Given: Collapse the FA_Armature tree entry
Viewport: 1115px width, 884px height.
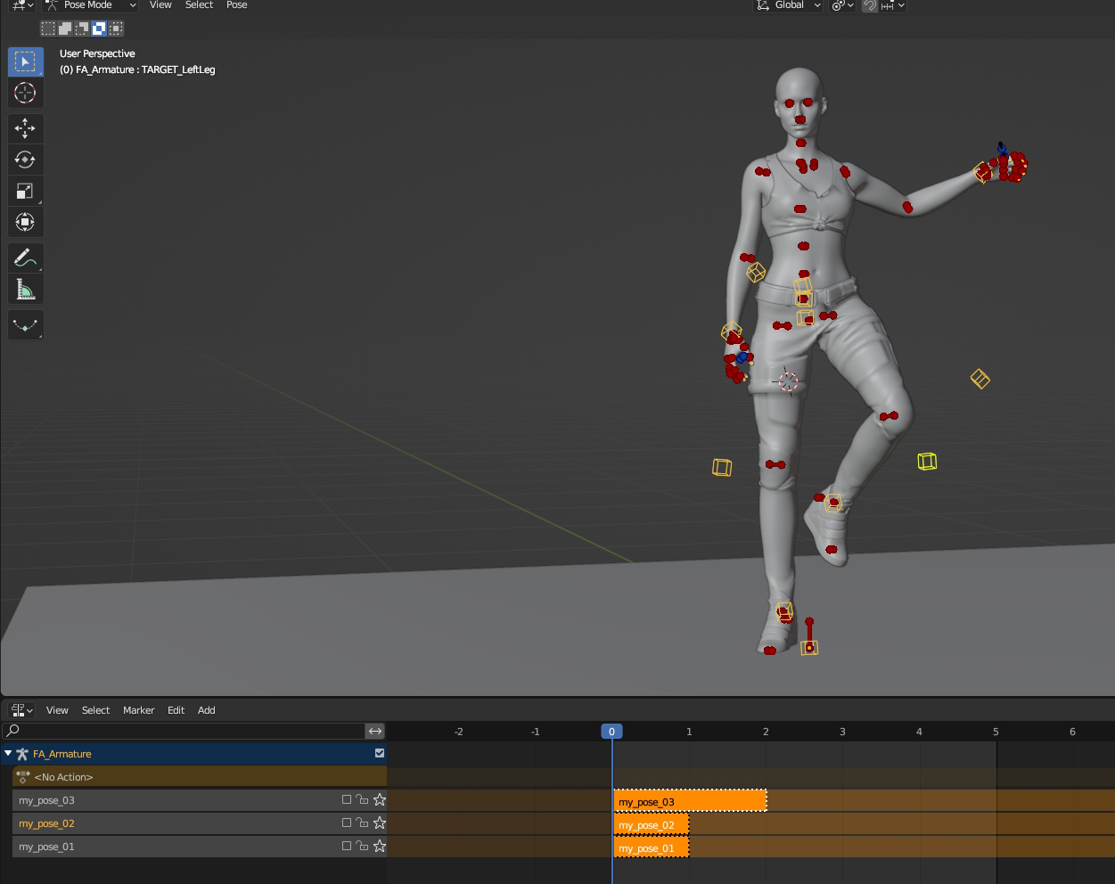Looking at the screenshot, I should pyautogui.click(x=8, y=754).
